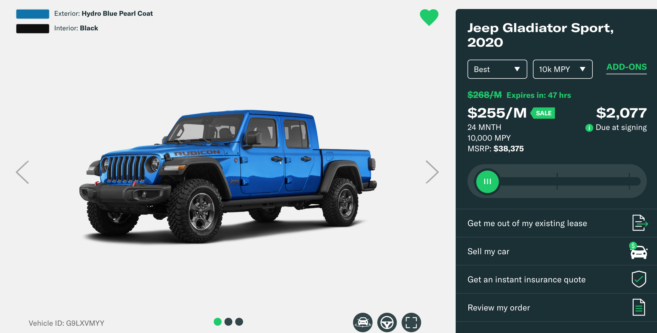Open the steering wheel interior view

click(387, 322)
